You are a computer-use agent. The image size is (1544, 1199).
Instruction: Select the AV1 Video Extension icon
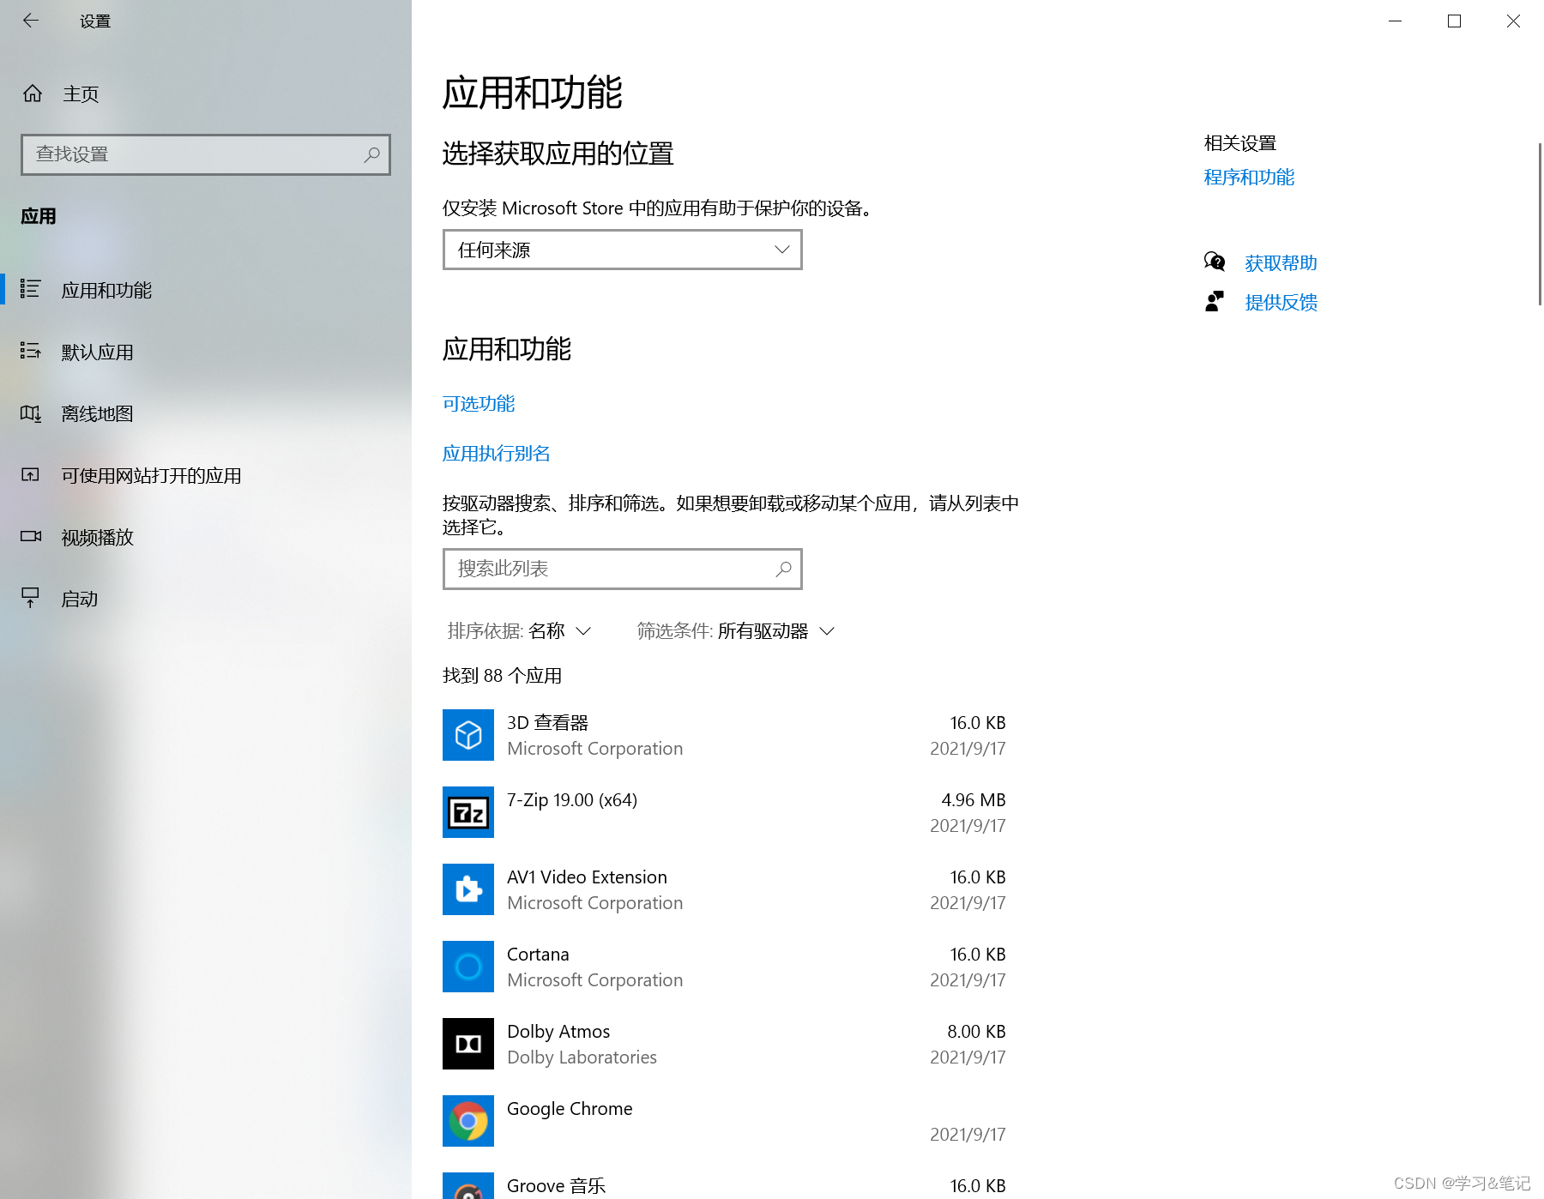pos(467,889)
